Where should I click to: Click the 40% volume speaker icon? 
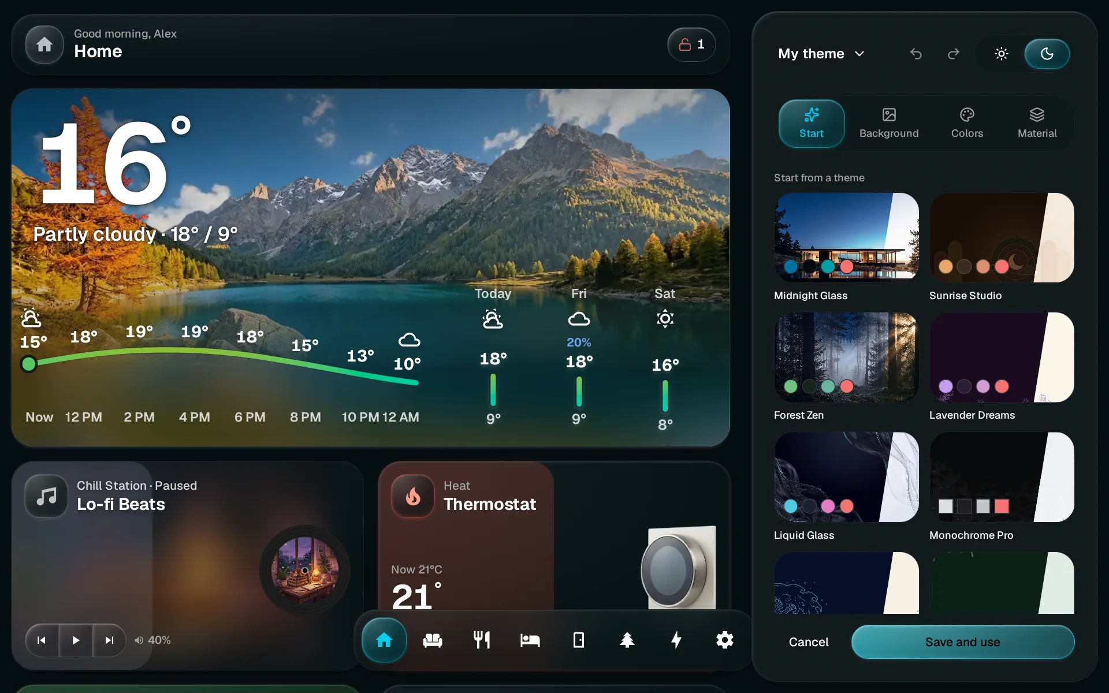click(x=139, y=640)
